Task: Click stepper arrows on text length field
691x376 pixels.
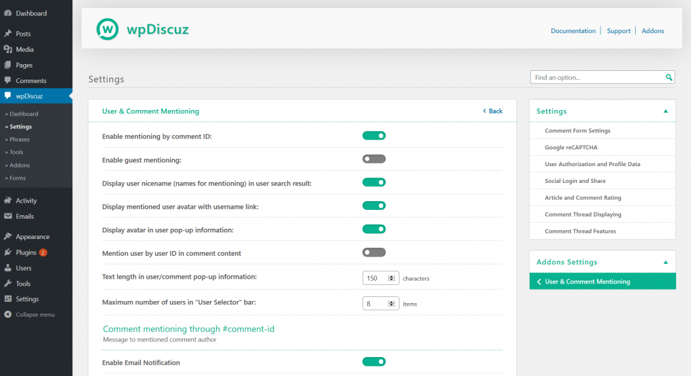Action: tap(391, 278)
